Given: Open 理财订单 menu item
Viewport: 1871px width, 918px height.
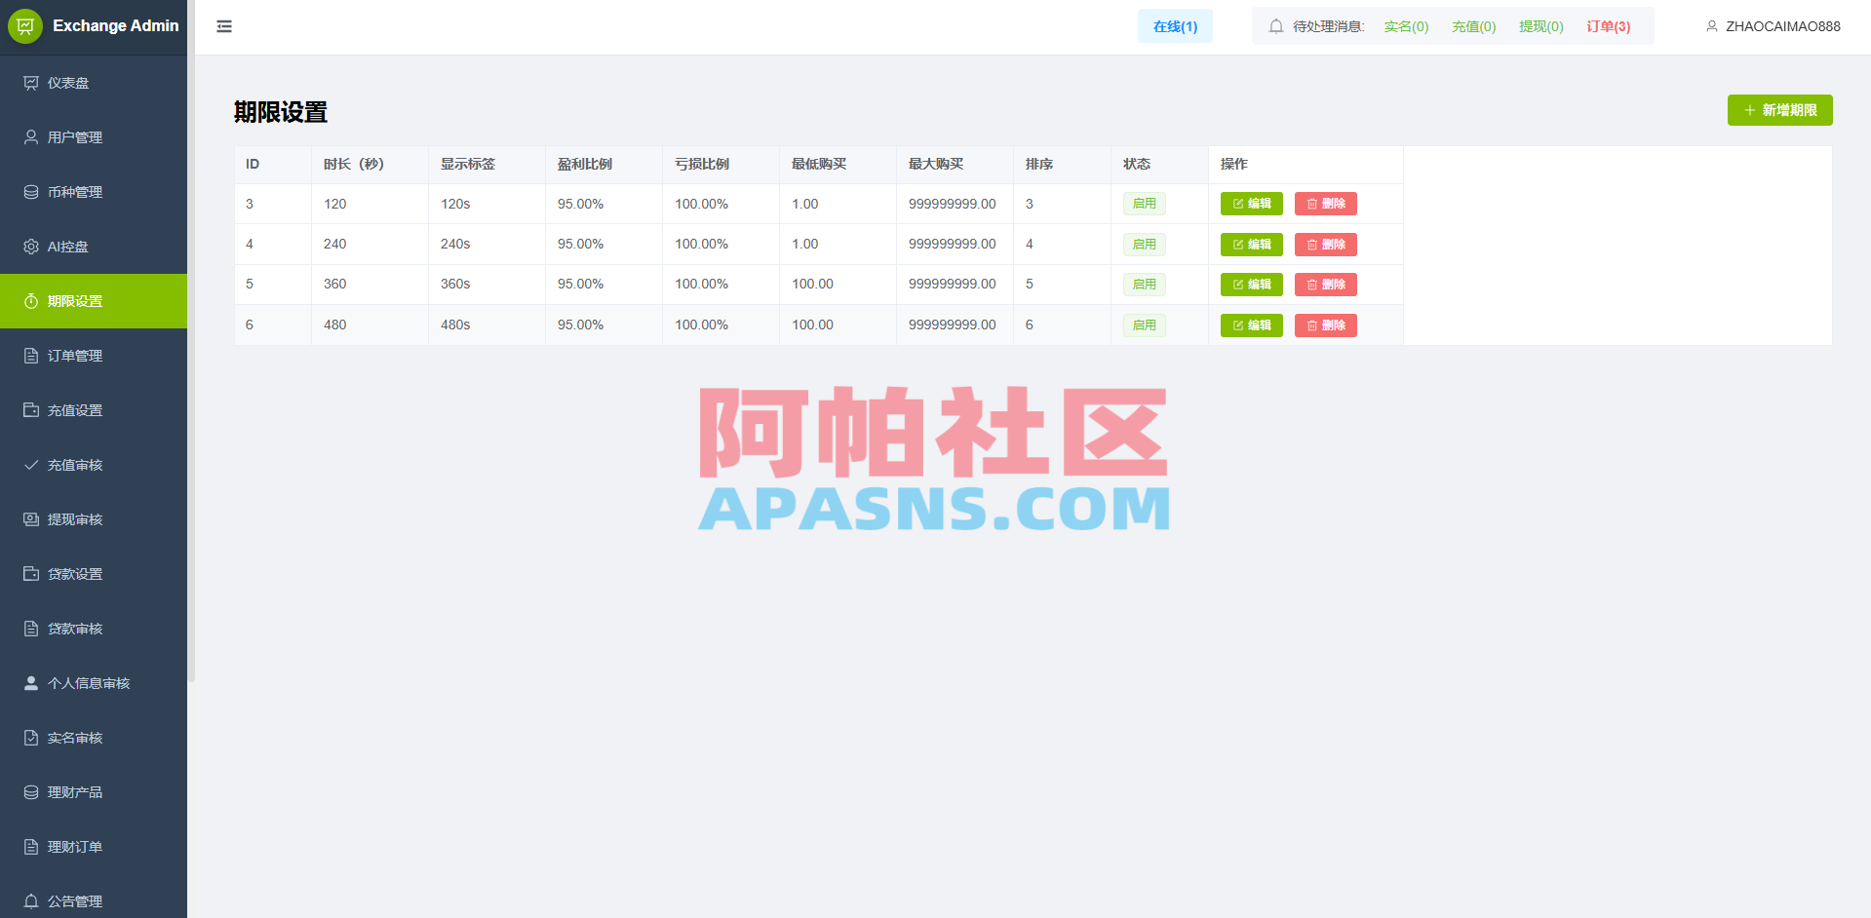Looking at the screenshot, I should click(x=94, y=847).
